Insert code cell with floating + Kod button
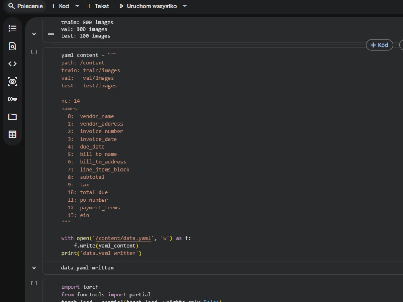 379,45
